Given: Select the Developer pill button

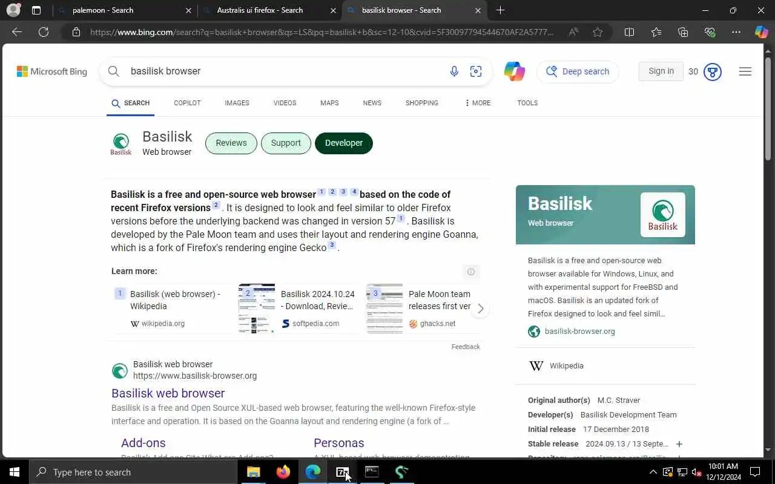Looking at the screenshot, I should pyautogui.click(x=344, y=143).
